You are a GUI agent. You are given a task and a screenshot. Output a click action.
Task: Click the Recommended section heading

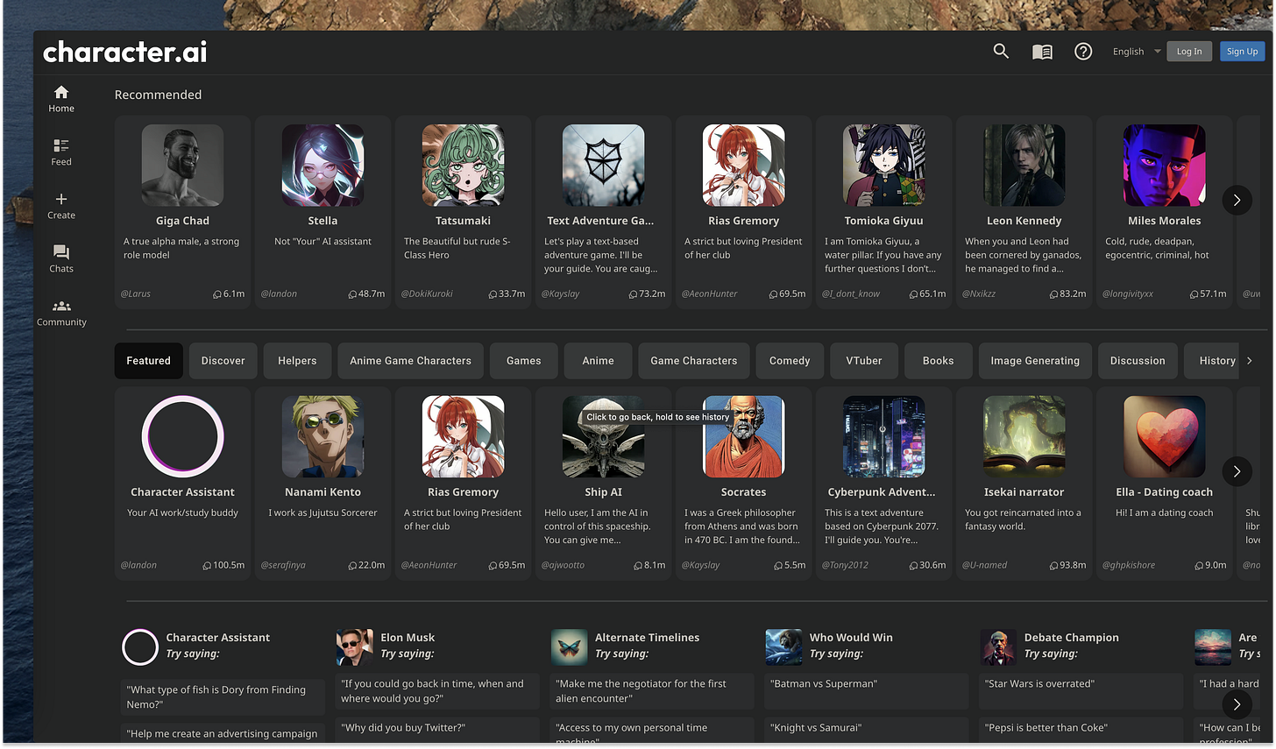pyautogui.click(x=158, y=95)
